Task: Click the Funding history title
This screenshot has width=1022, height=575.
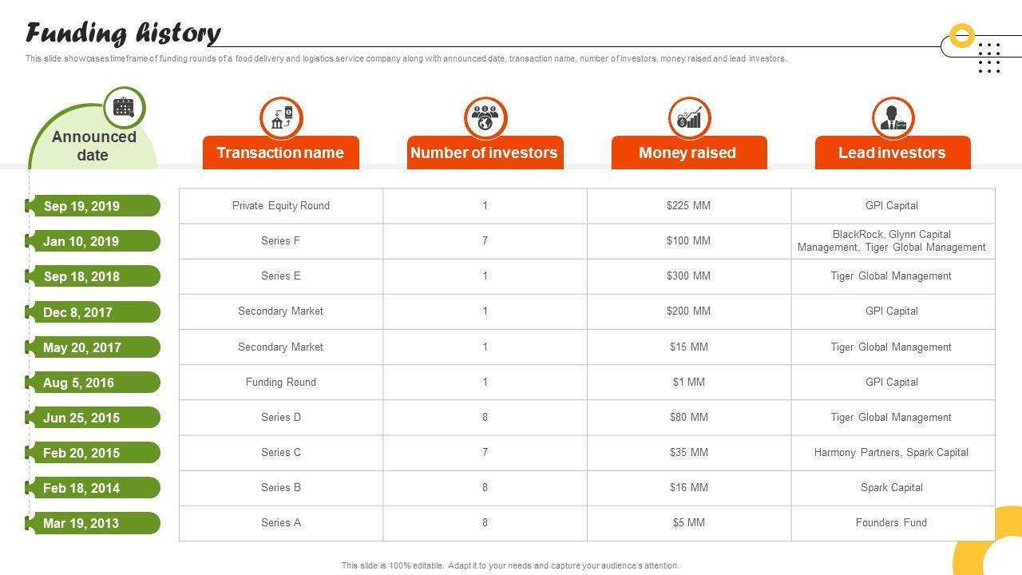Action: point(124,33)
